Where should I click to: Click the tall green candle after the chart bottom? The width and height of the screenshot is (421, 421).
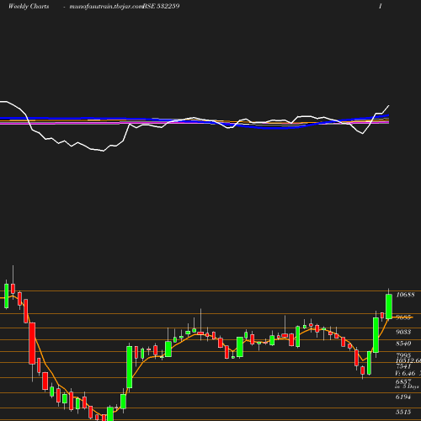130,367
